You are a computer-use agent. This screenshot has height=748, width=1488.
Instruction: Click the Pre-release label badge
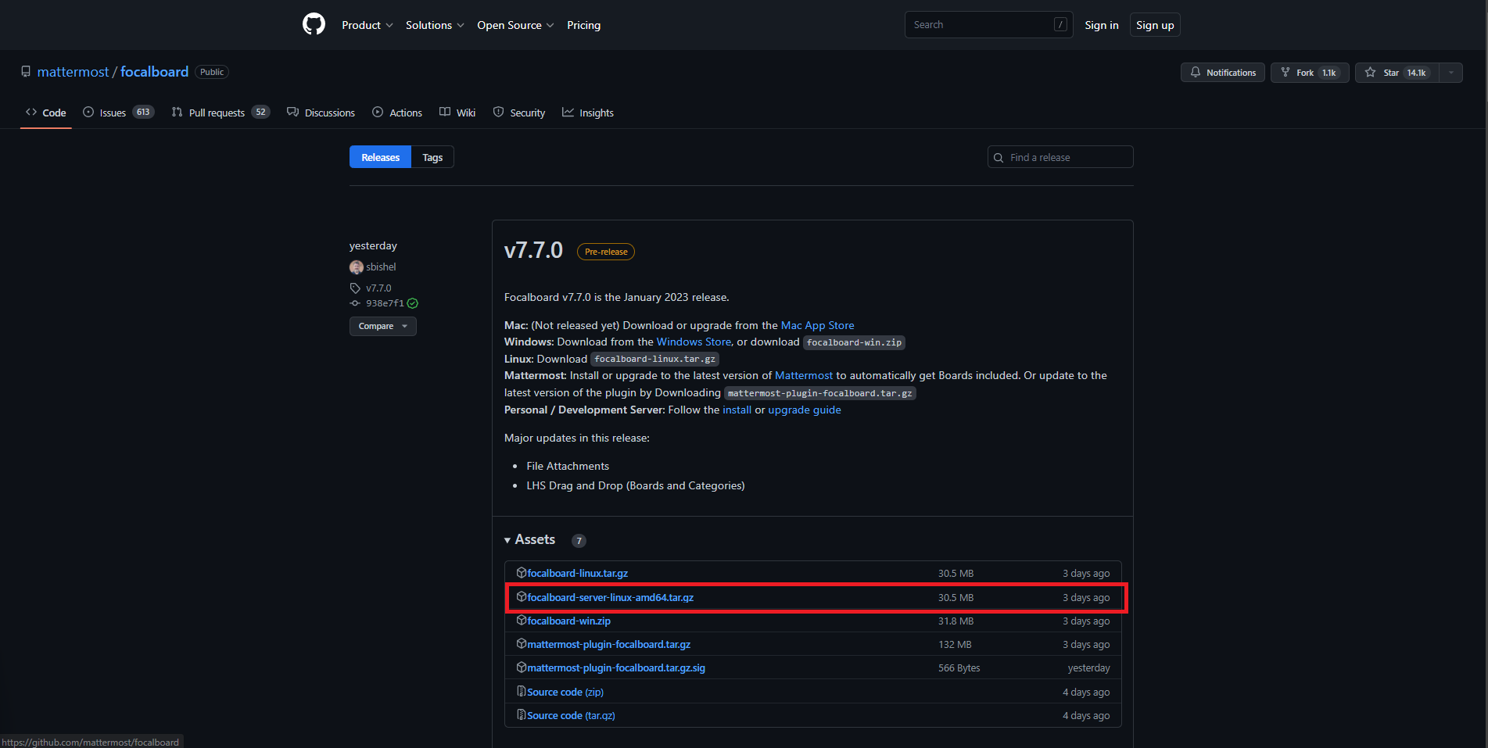tap(606, 252)
